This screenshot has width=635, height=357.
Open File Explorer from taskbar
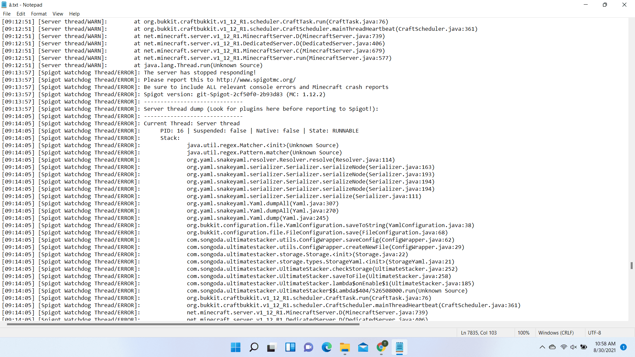point(345,347)
